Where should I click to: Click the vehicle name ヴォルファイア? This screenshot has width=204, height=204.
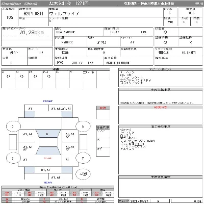point(64,14)
